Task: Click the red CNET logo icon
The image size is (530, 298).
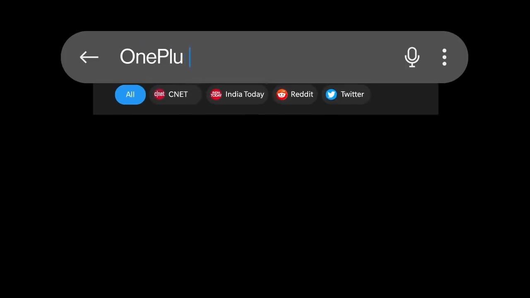Action: [159, 94]
